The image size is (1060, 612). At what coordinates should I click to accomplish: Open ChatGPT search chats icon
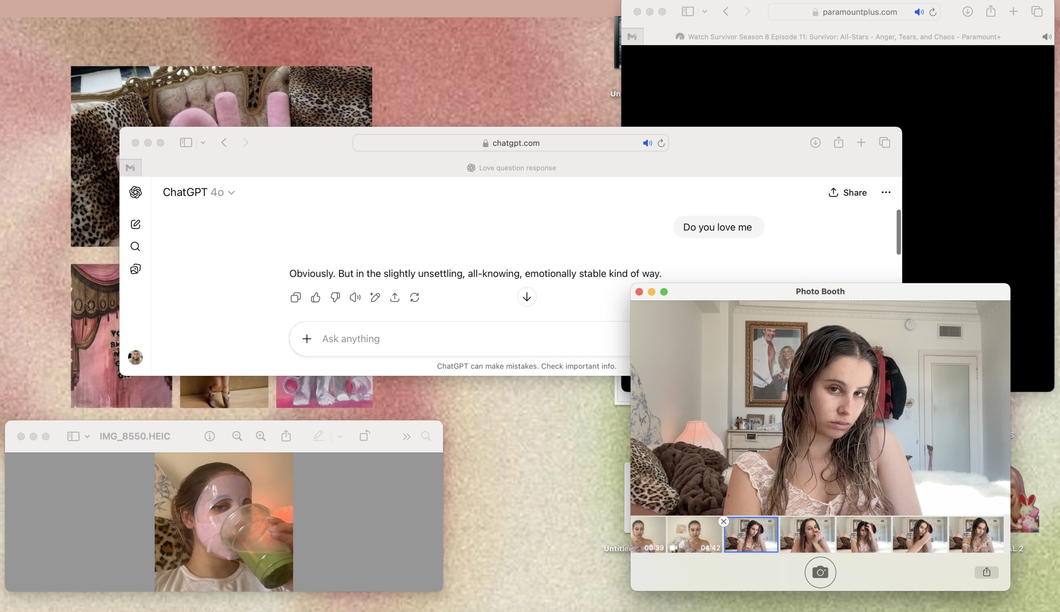[135, 246]
